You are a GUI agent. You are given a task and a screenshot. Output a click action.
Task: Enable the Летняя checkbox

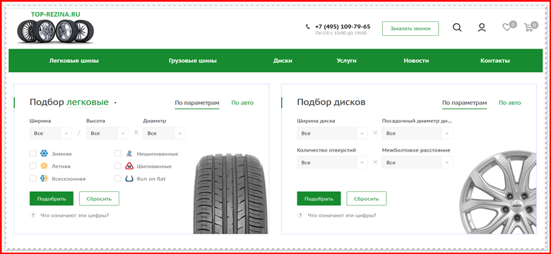click(x=33, y=166)
